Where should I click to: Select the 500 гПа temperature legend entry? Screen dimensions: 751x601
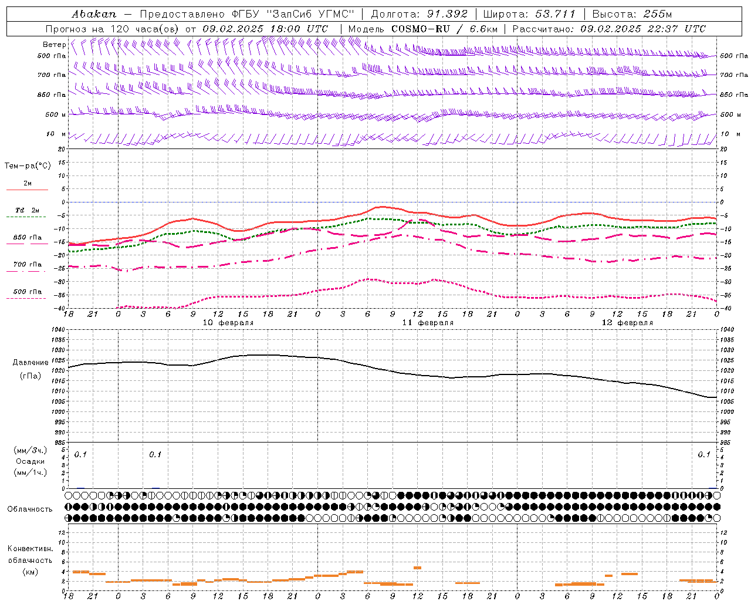pos(28,292)
